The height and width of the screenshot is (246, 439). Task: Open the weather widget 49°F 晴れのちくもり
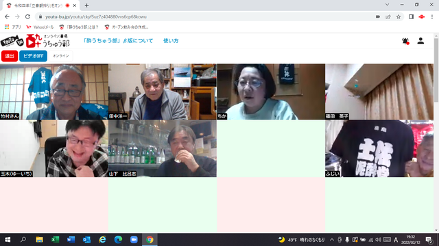(x=302, y=240)
